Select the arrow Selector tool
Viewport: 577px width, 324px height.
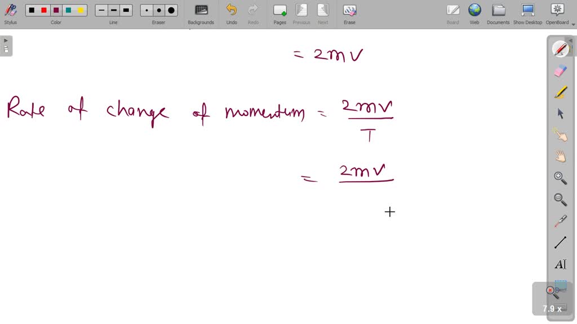tap(560, 114)
